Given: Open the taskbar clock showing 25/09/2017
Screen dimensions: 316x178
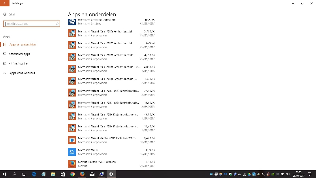Looking at the screenshot, I should (x=299, y=174).
